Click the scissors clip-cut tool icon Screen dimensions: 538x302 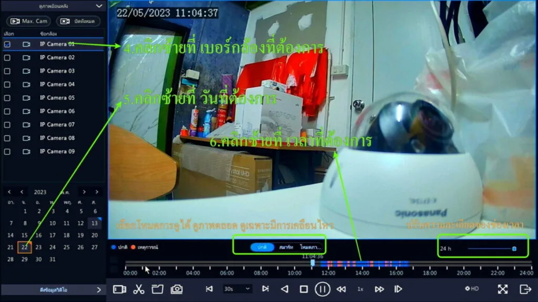[139, 289]
